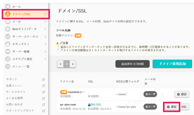Click the メール envelope icon
This screenshot has height=115, width=194.
(x=8, y=22)
